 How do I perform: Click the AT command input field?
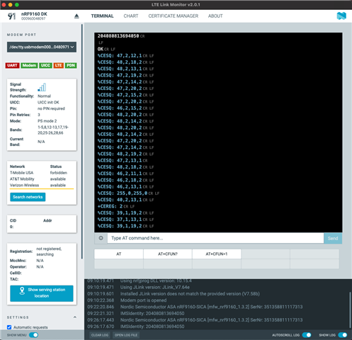tap(215, 238)
